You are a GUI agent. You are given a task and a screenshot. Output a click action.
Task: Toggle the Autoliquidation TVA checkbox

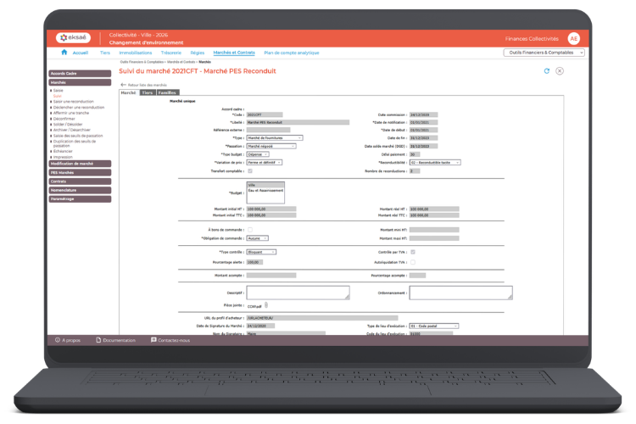point(412,262)
